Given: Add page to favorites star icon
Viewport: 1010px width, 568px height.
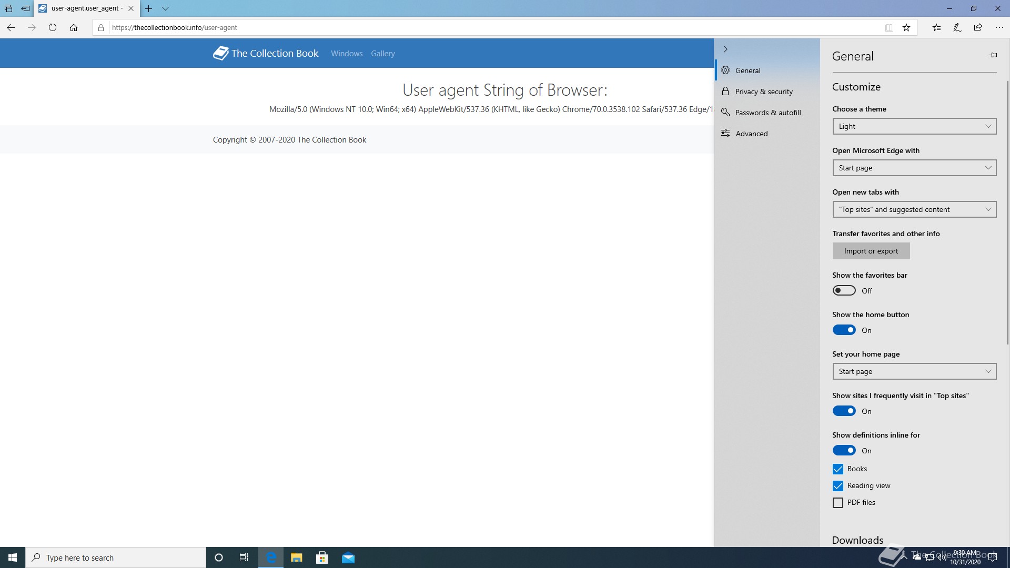Looking at the screenshot, I should pyautogui.click(x=906, y=27).
